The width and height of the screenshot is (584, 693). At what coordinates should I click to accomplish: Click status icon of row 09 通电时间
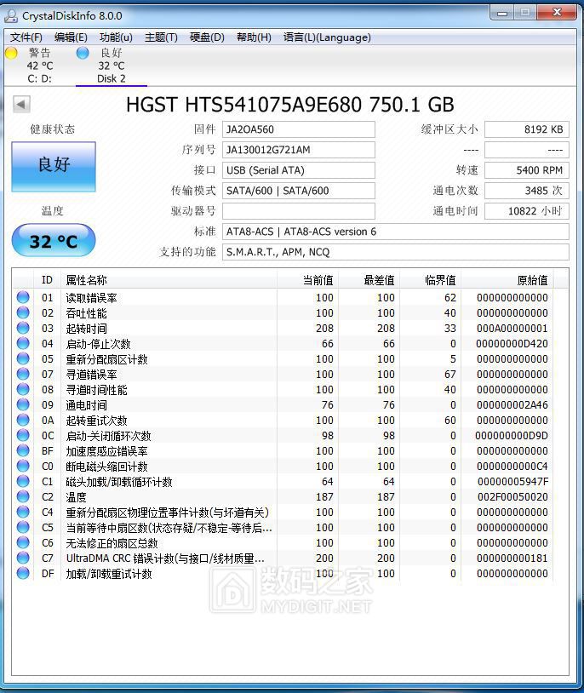click(x=23, y=405)
